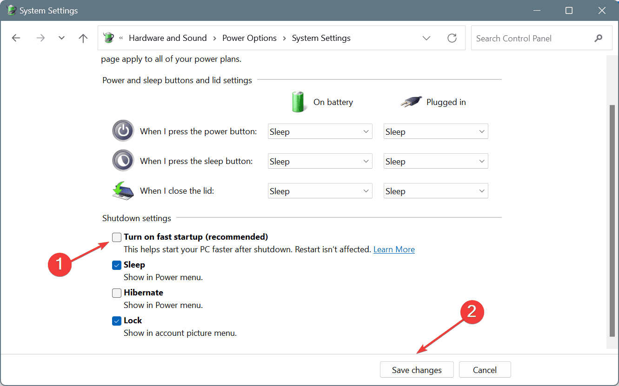Click the green battery icon

coord(298,102)
